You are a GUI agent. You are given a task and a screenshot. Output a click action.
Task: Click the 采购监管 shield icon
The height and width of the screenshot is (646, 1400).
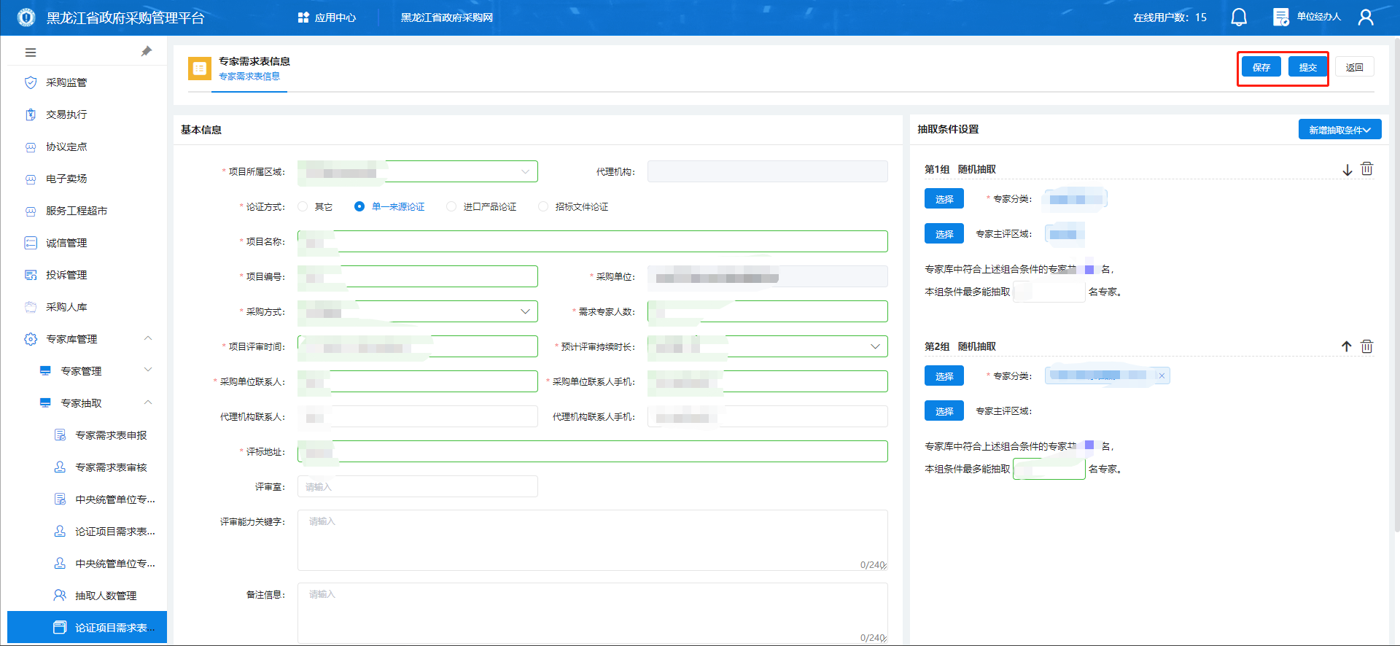point(31,82)
